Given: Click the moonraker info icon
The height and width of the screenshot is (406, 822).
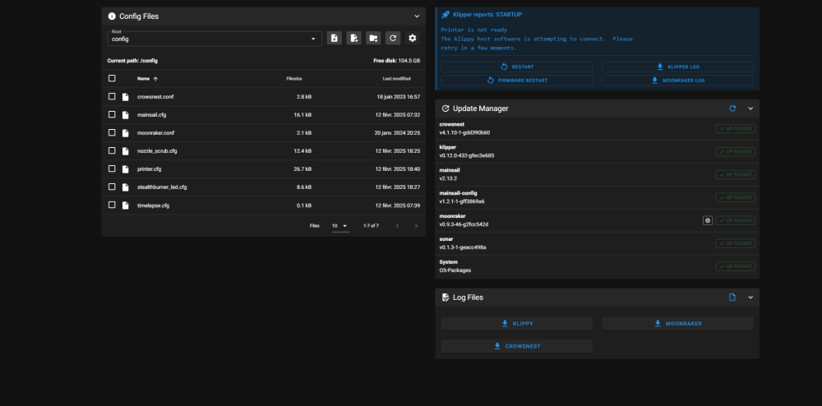Looking at the screenshot, I should coord(708,220).
